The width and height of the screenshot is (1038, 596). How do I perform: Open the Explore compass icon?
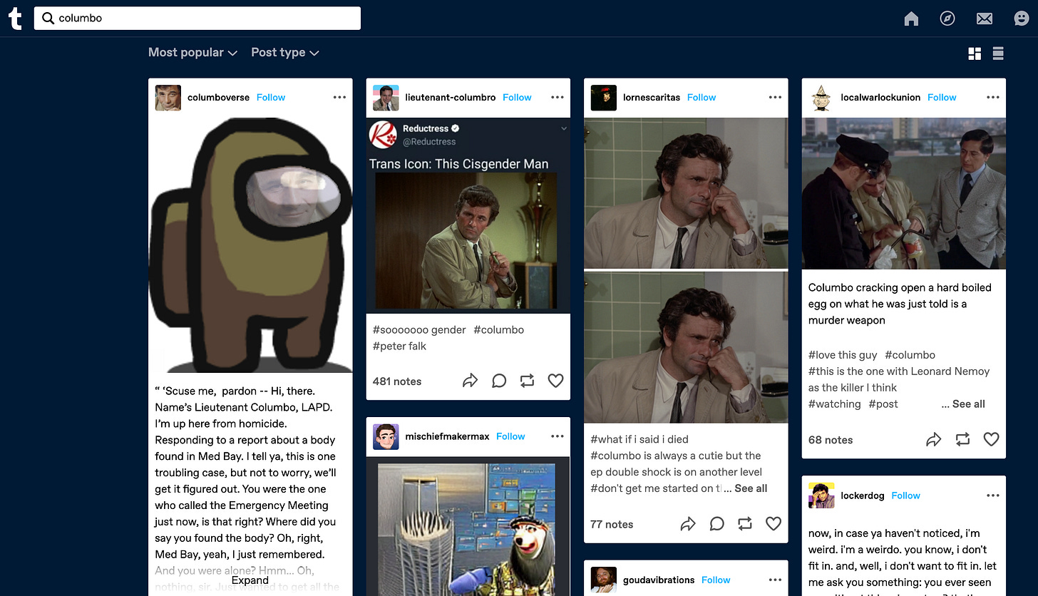(947, 19)
